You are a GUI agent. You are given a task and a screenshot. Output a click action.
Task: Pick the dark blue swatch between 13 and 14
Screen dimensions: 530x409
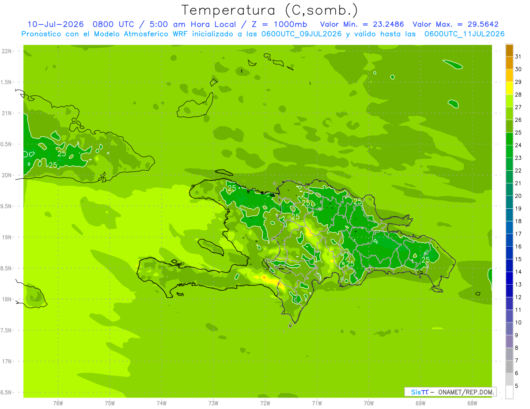[509, 278]
